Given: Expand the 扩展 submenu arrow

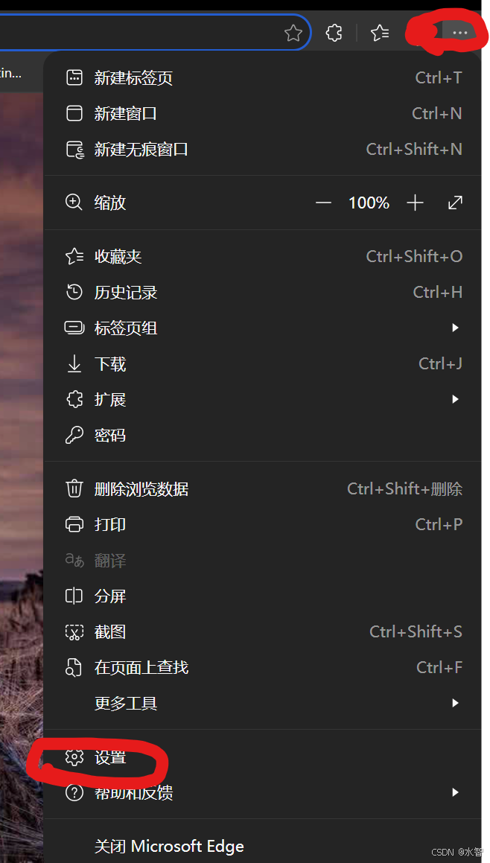Looking at the screenshot, I should [x=455, y=399].
